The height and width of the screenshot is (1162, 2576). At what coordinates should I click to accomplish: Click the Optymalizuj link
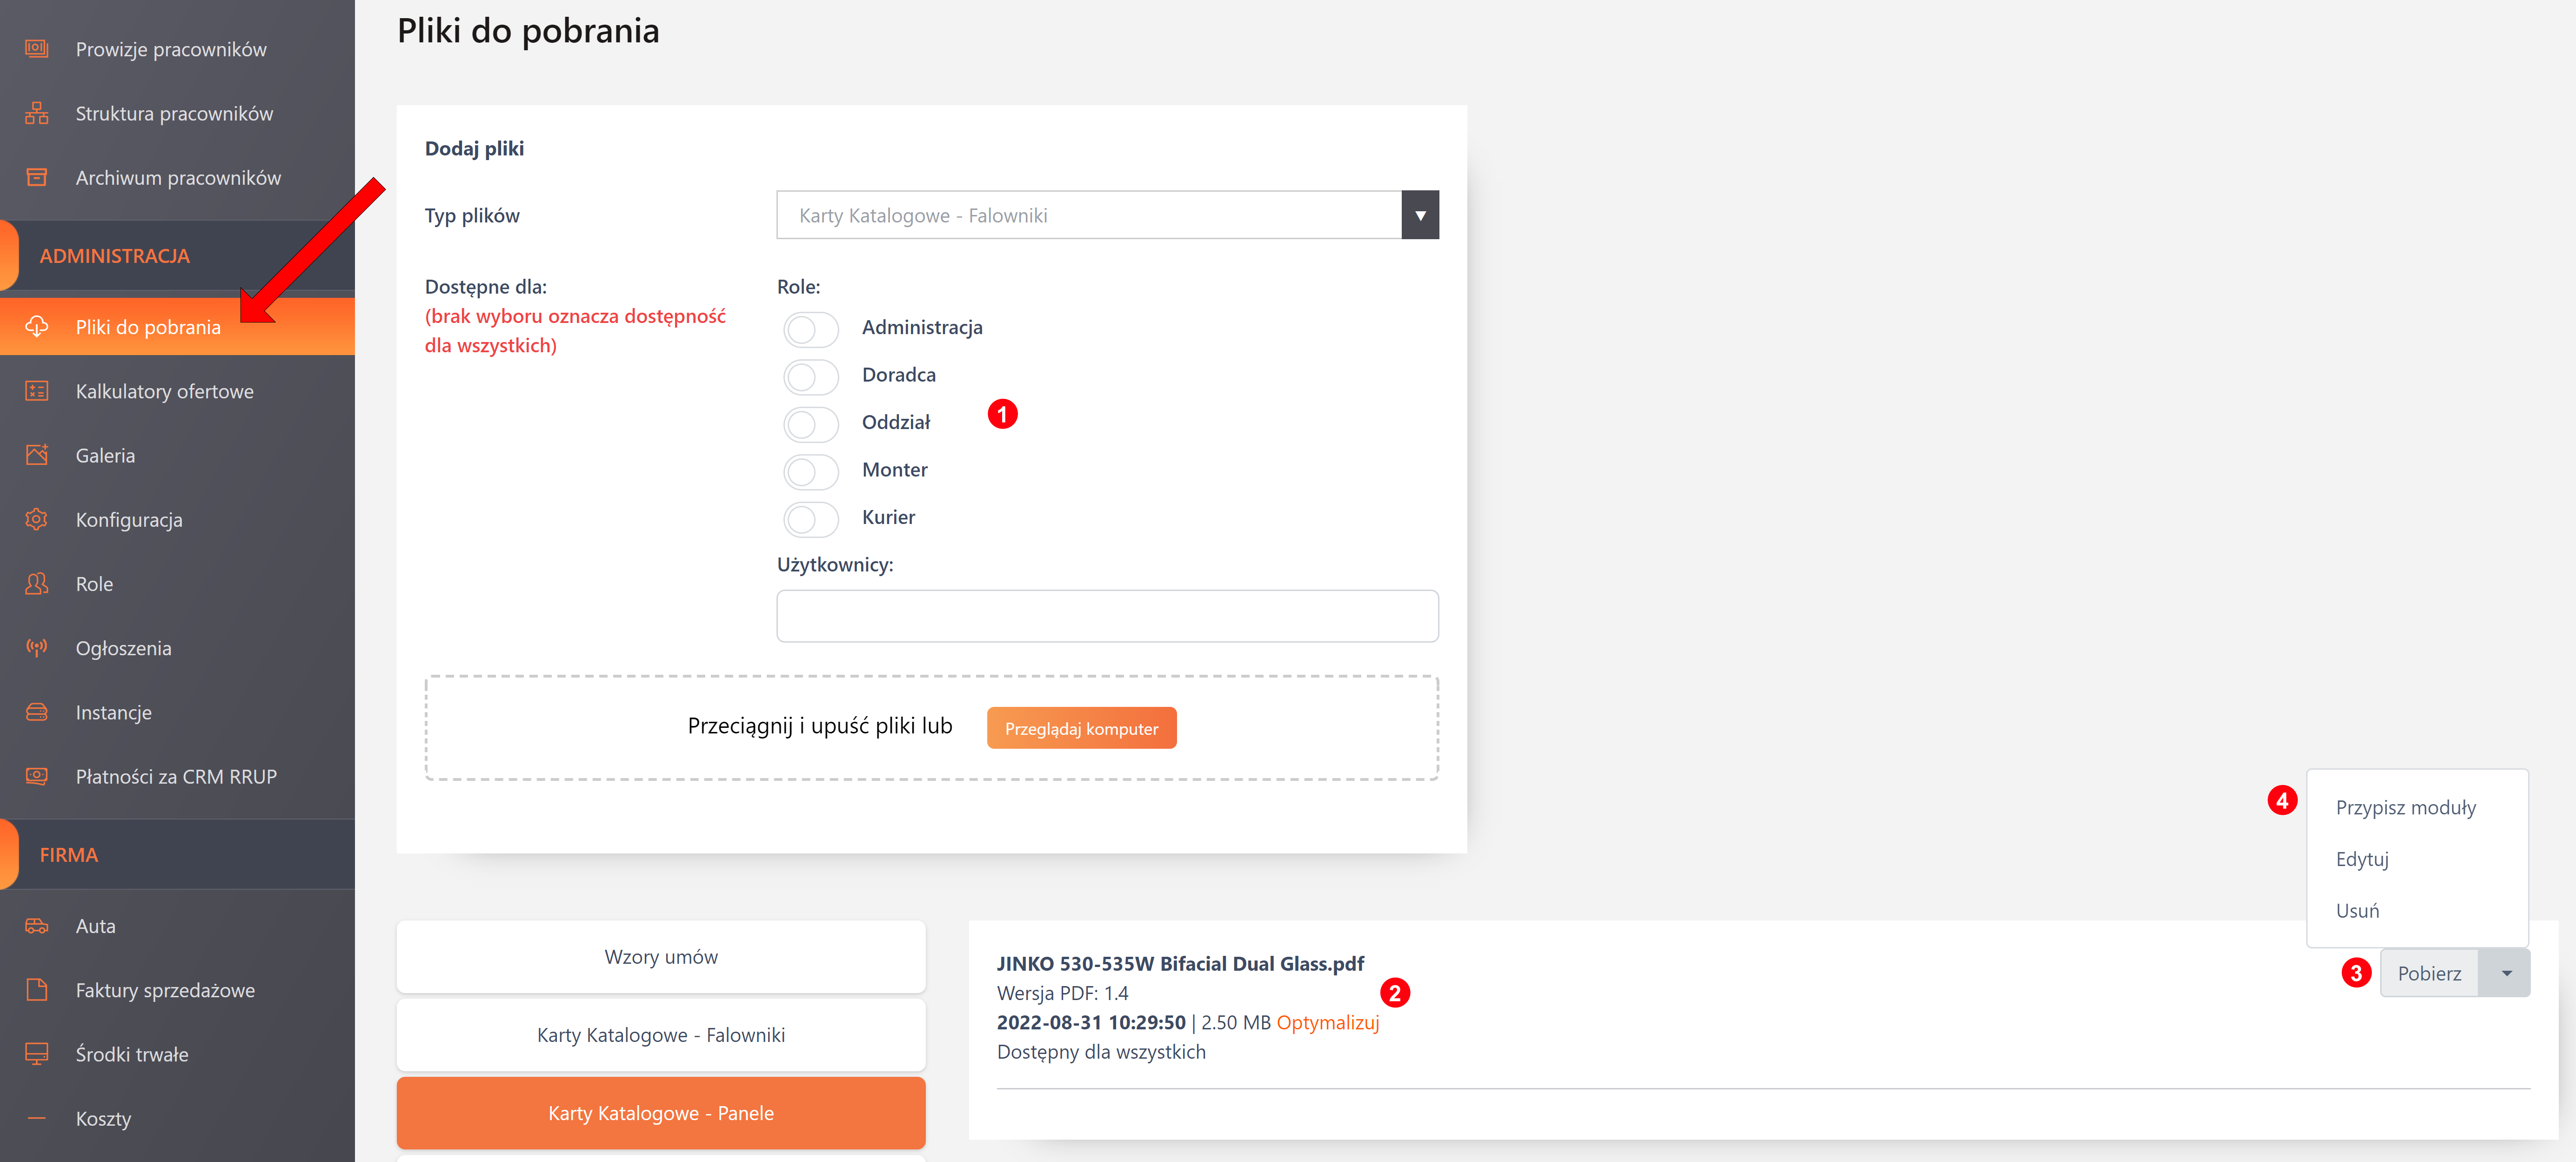(1327, 1022)
